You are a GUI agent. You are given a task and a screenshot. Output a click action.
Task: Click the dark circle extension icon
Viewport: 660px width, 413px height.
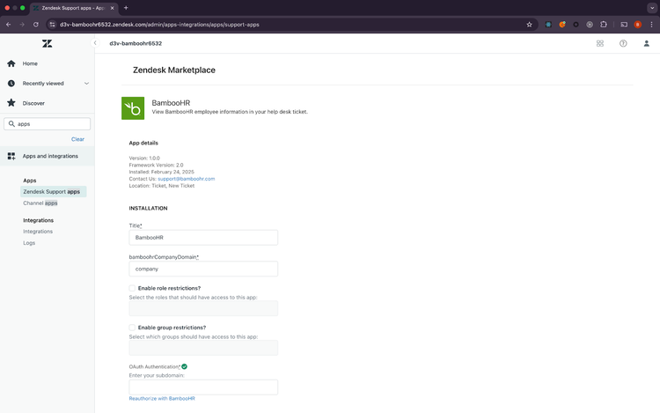576,25
